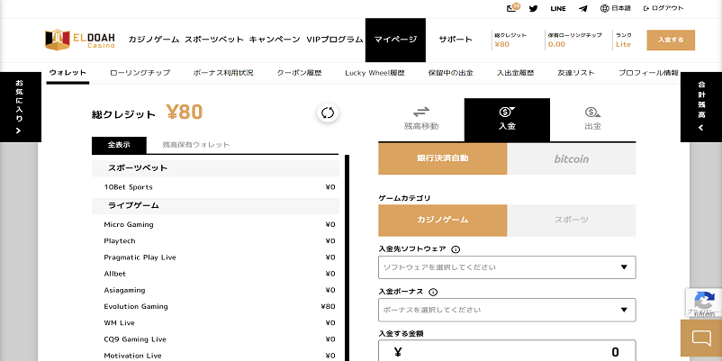Change language via 日本語 globe
Image resolution: width=722 pixels, height=361 pixels.
[616, 8]
